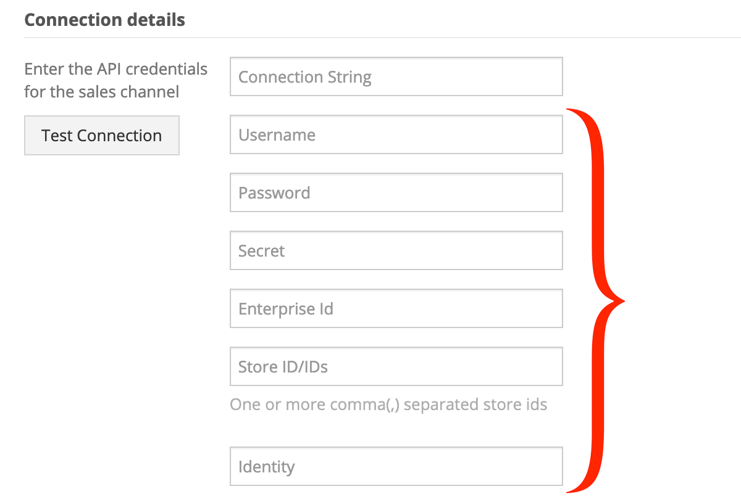This screenshot has height=502, width=741.
Task: Click the Test Connection button
Action: pyautogui.click(x=102, y=135)
